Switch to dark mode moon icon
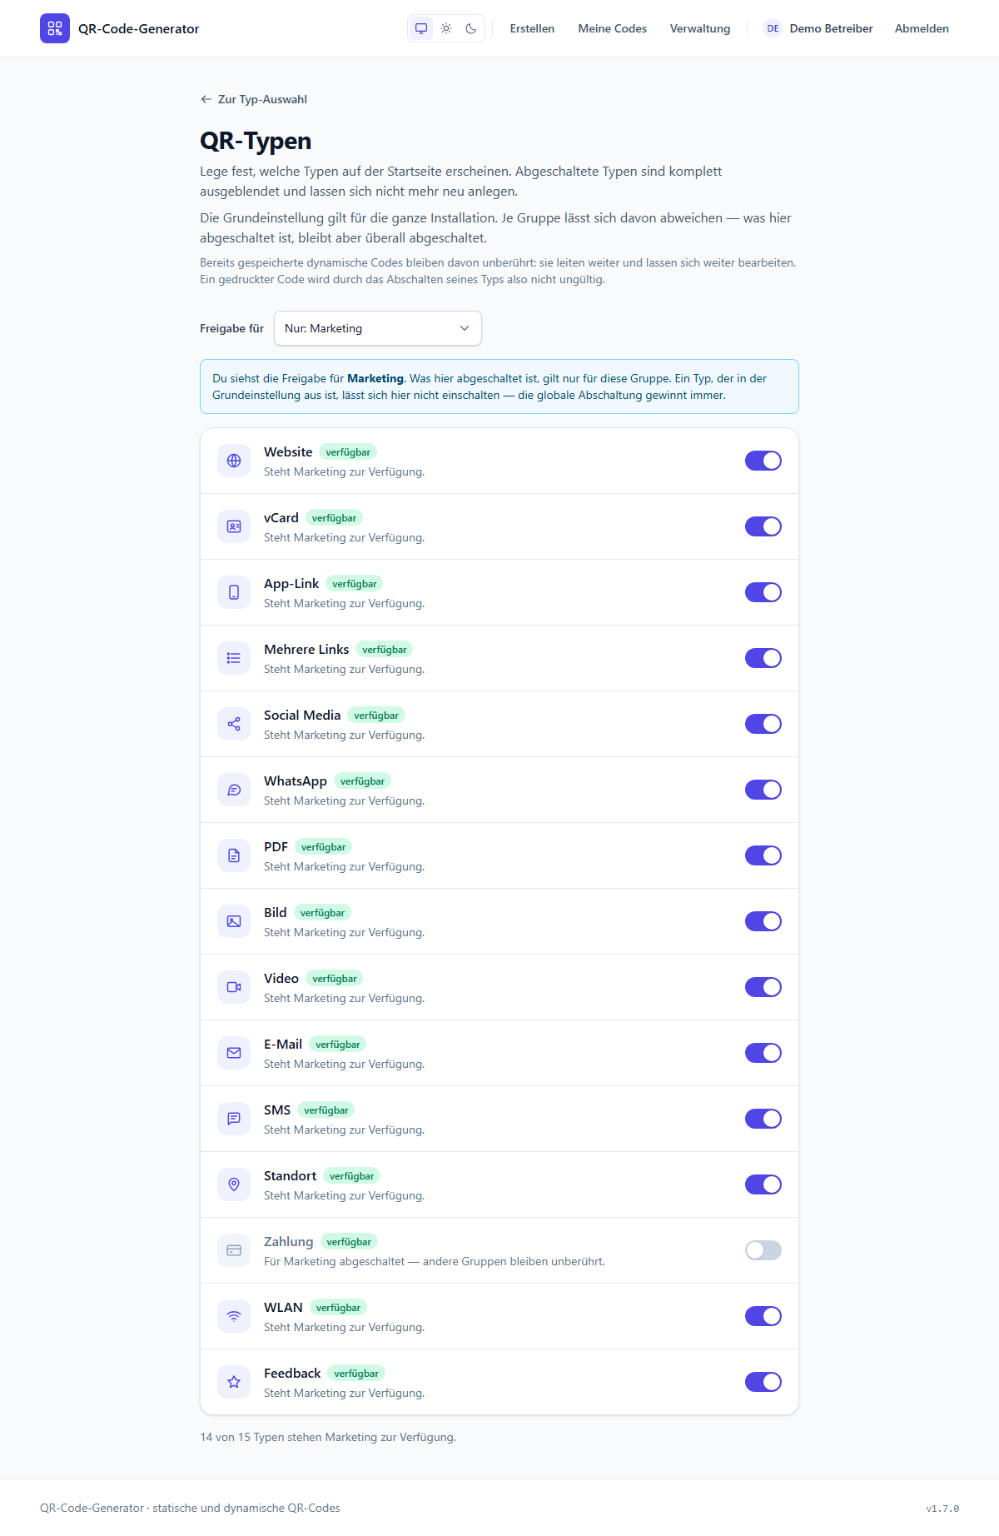The width and height of the screenshot is (999, 1536). coord(471,28)
